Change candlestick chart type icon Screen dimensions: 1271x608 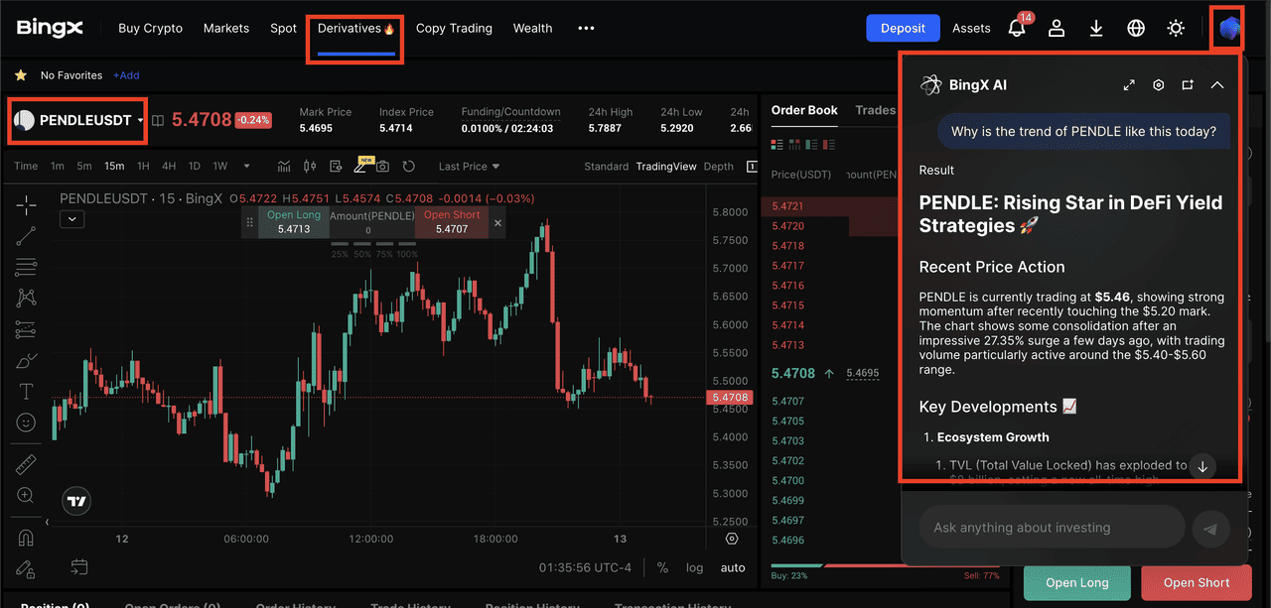point(310,166)
